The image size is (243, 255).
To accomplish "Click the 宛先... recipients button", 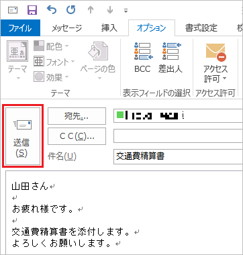I will pyautogui.click(x=77, y=116).
